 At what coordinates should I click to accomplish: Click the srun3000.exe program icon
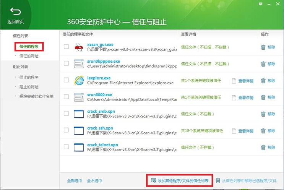[x=79, y=97]
